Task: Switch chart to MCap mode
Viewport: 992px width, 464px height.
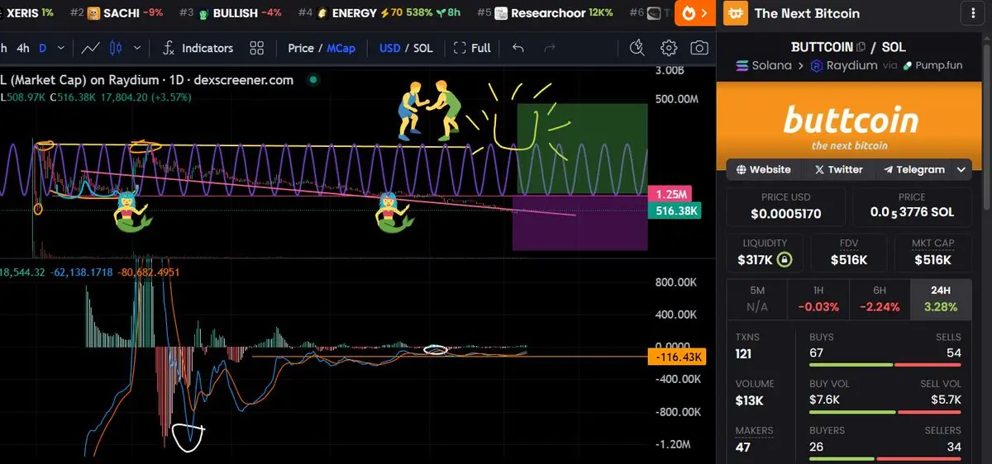Action: coord(341,48)
